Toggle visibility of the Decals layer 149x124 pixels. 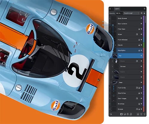click(141, 45)
